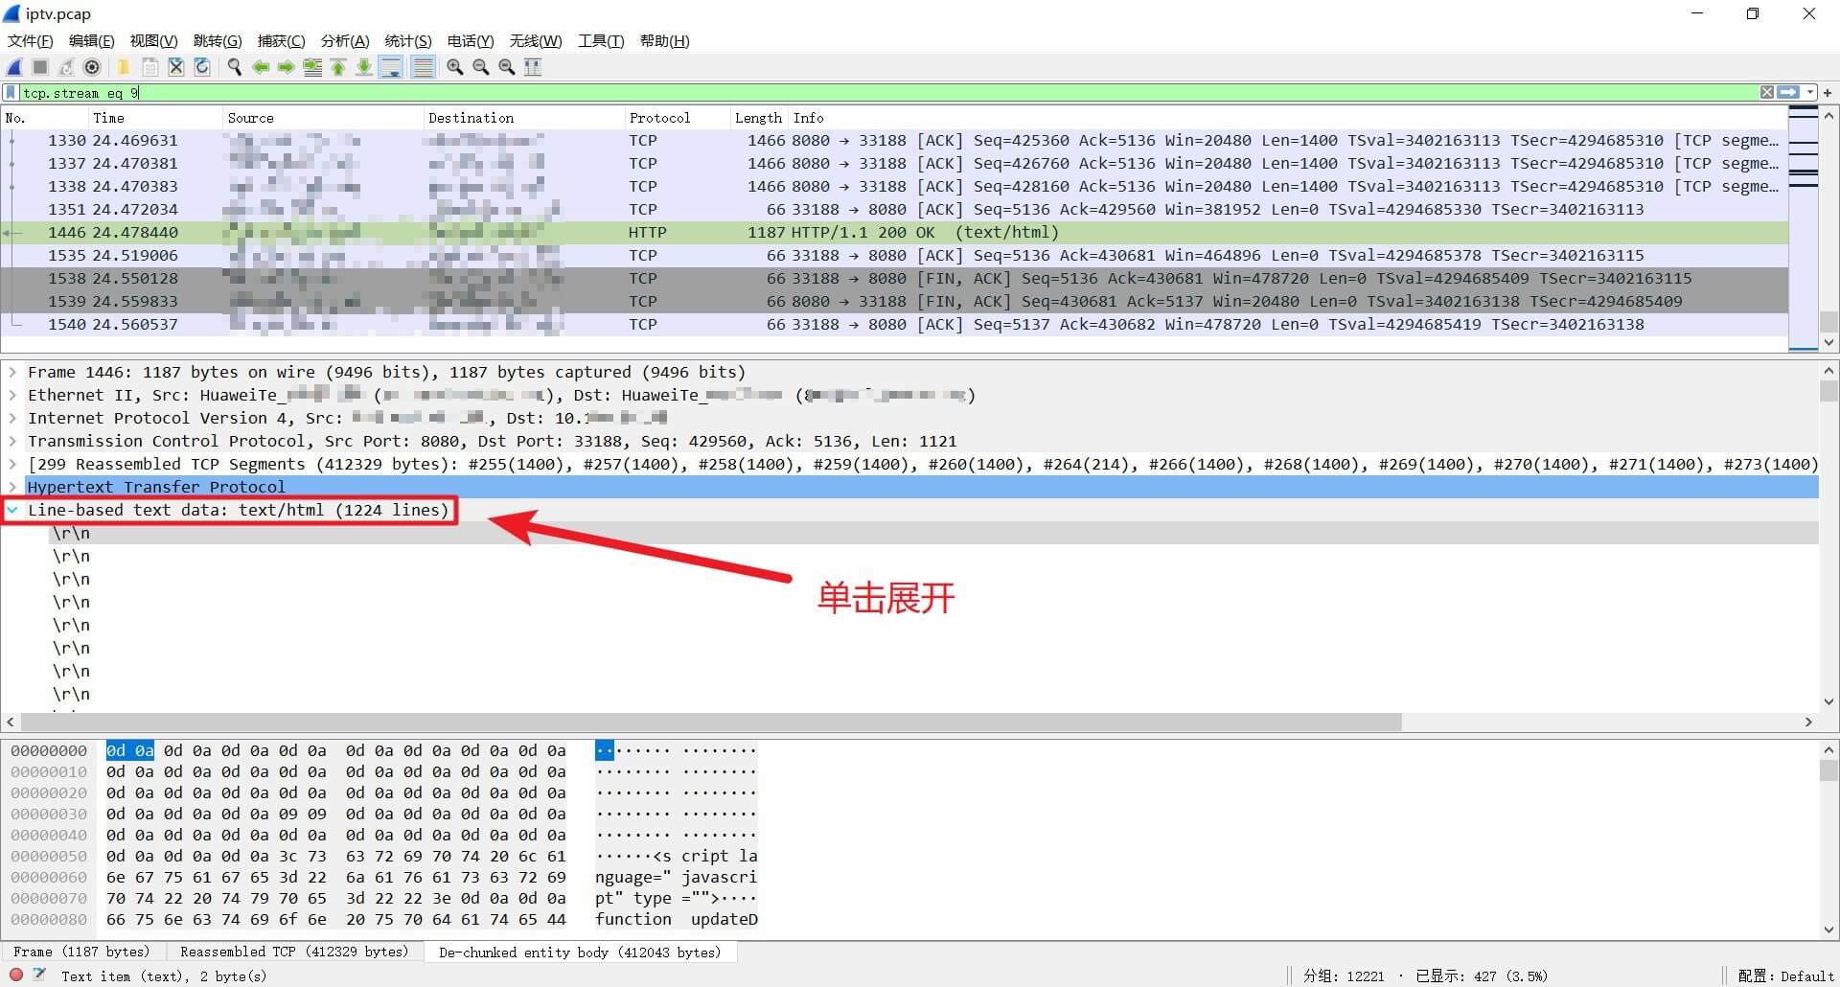This screenshot has width=1840, height=987.
Task: Apply filter with blue arrow button
Action: tap(1789, 92)
